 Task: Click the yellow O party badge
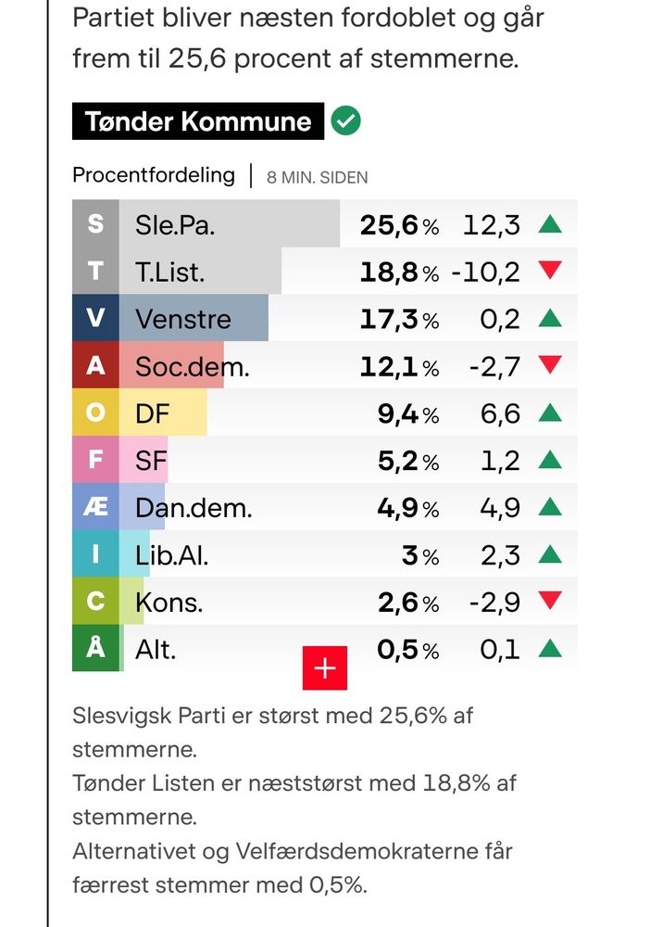(x=95, y=413)
